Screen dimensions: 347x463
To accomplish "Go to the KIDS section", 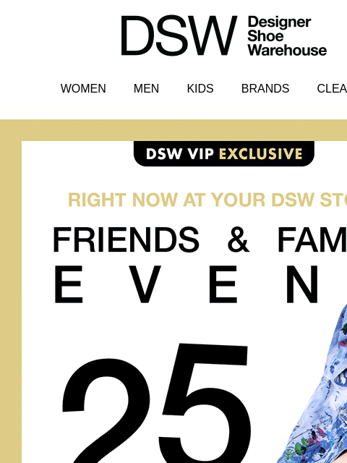I will click(200, 88).
